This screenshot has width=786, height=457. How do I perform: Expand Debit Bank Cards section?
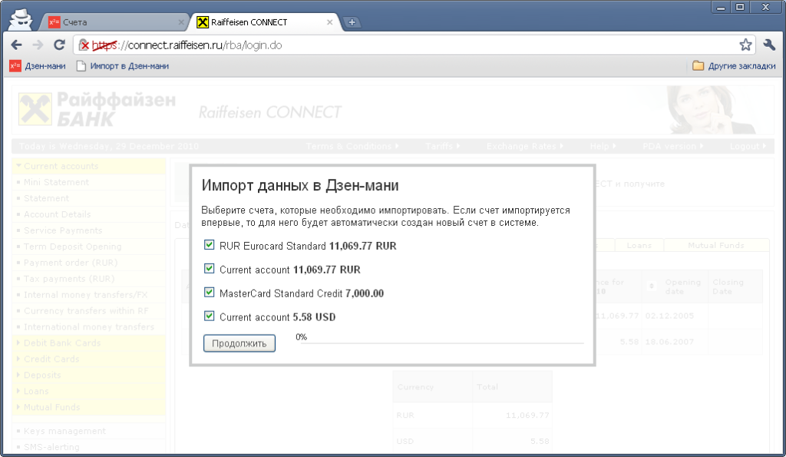click(18, 343)
